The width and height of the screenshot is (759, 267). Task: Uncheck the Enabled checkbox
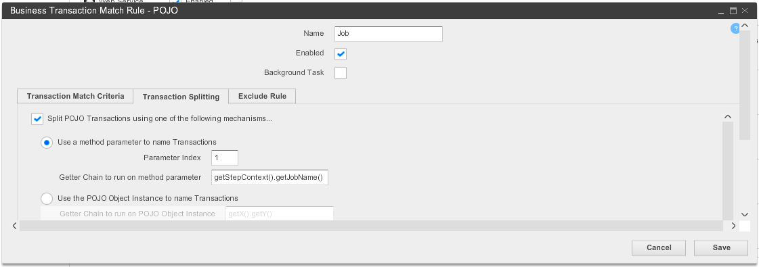(341, 53)
